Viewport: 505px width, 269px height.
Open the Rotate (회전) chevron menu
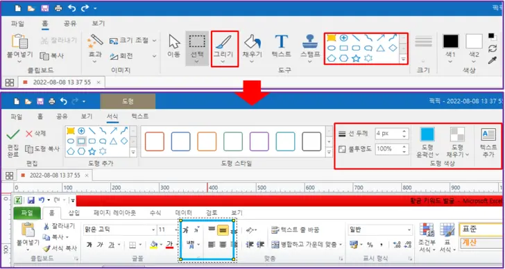[x=154, y=56]
